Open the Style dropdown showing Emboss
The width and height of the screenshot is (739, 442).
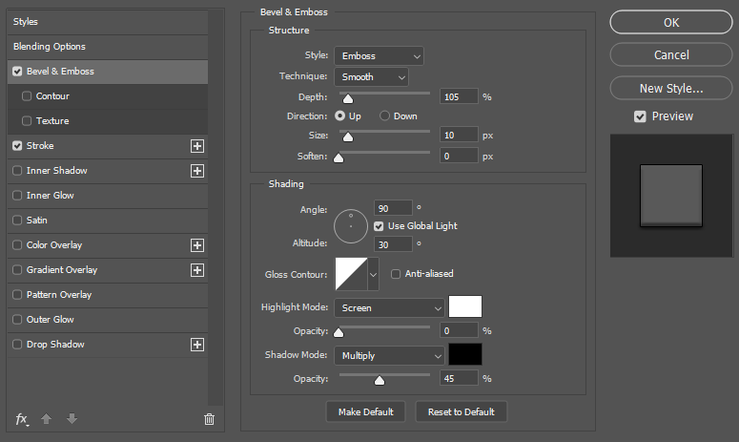[x=379, y=56]
